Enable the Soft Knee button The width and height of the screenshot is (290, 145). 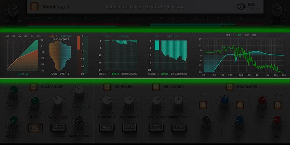[35, 128]
